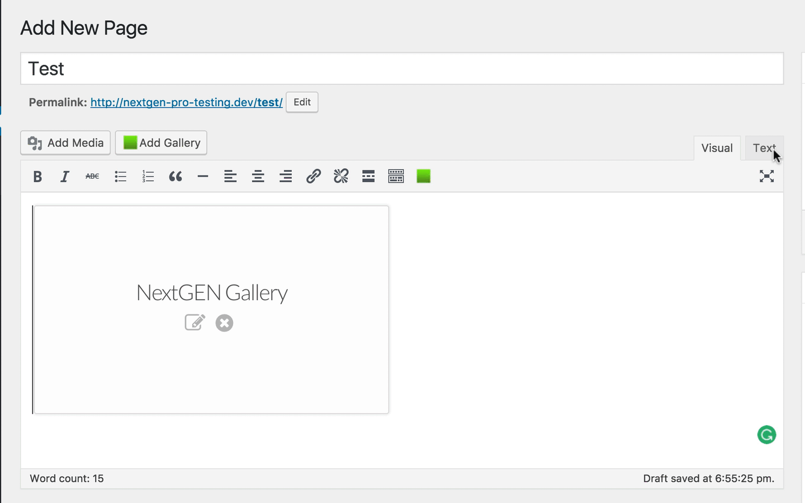Remove the NextGEN Gallery placeholder

(224, 323)
